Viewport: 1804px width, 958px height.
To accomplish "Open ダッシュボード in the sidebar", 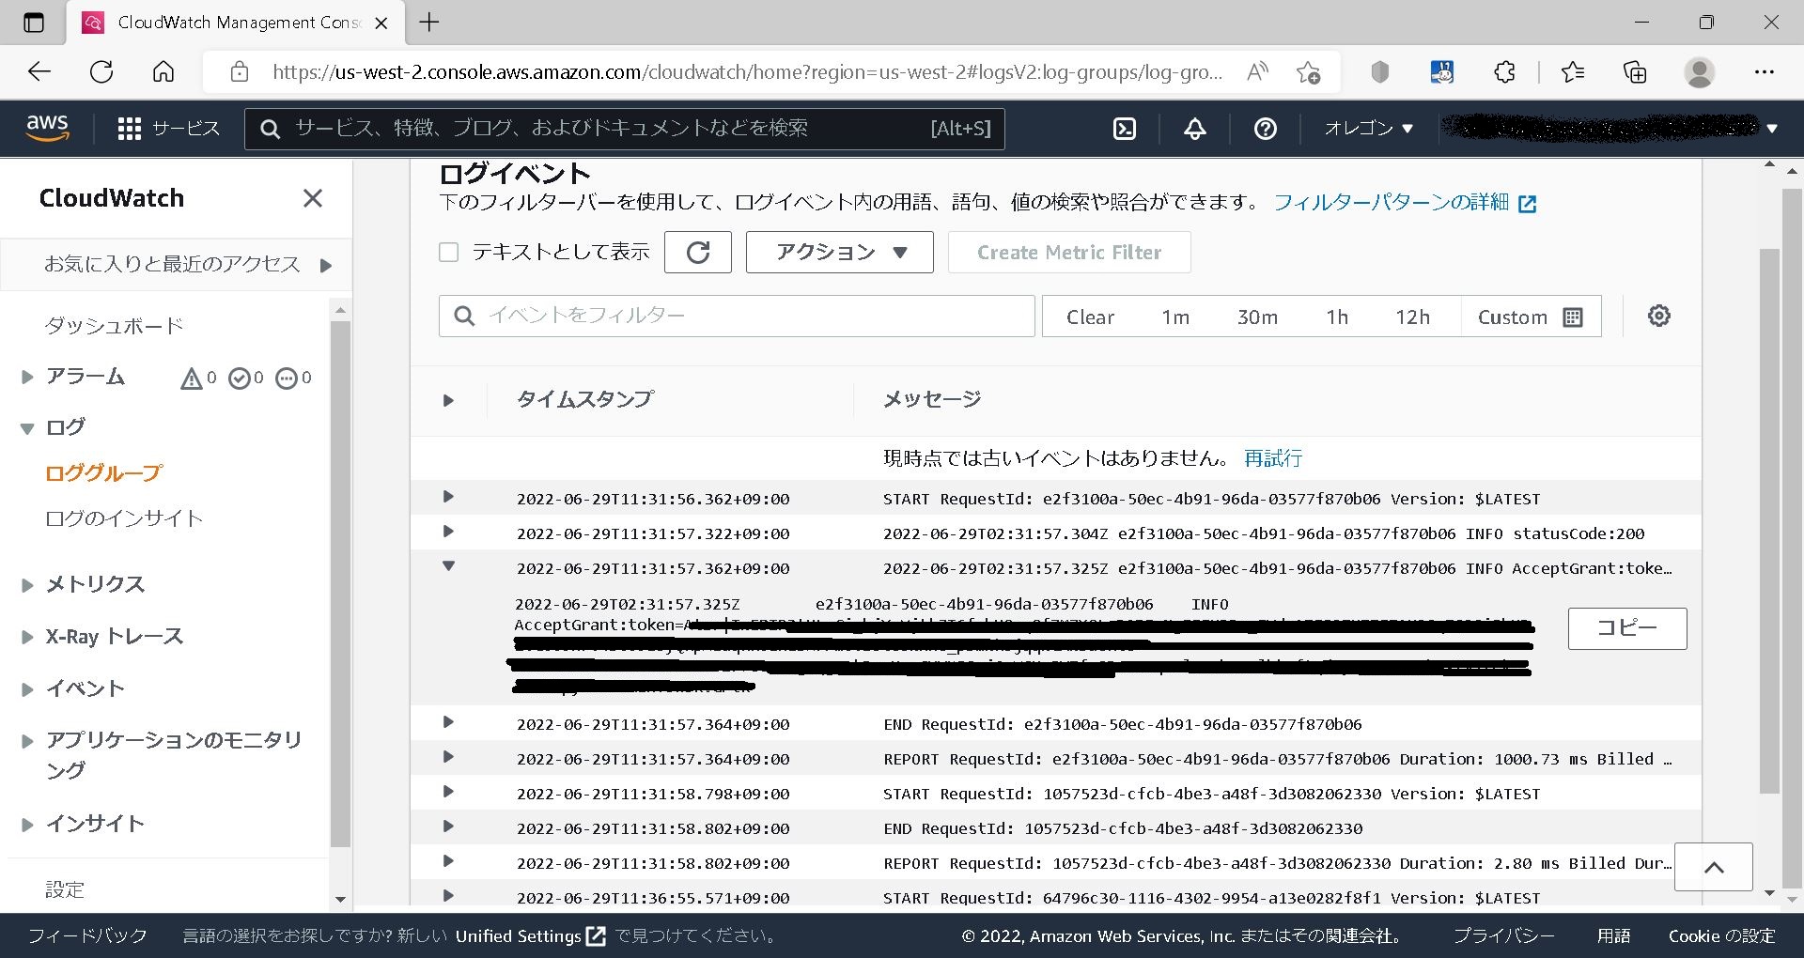I will point(114,326).
